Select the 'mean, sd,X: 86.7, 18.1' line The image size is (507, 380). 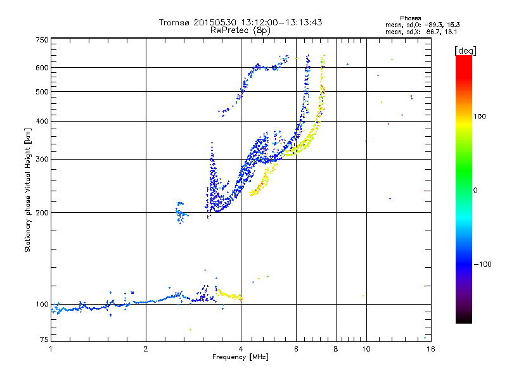pos(421,32)
